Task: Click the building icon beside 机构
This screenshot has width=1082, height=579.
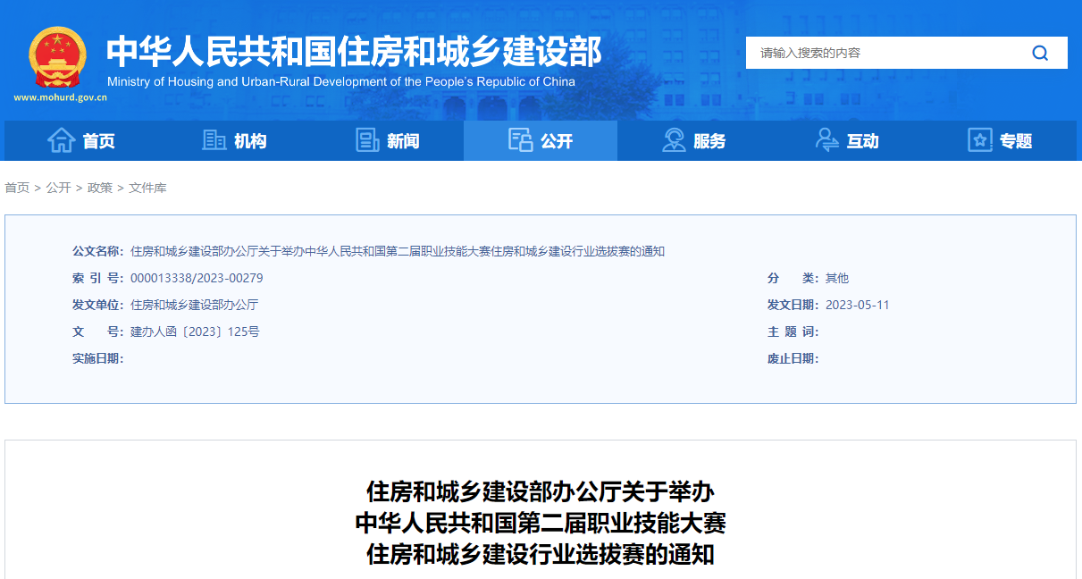Action: pos(214,140)
